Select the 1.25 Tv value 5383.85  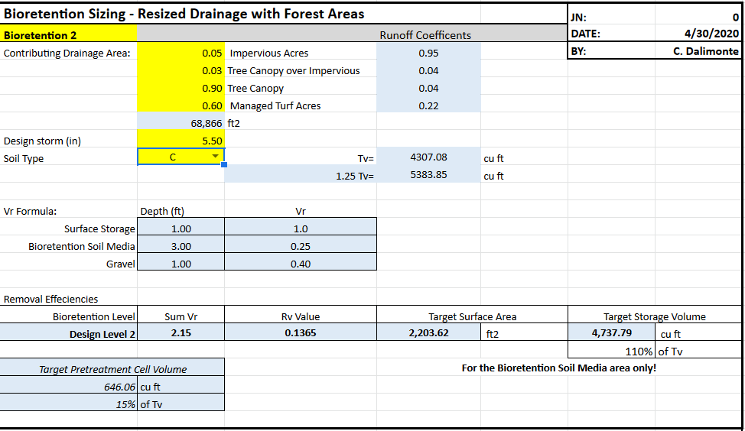(x=428, y=175)
